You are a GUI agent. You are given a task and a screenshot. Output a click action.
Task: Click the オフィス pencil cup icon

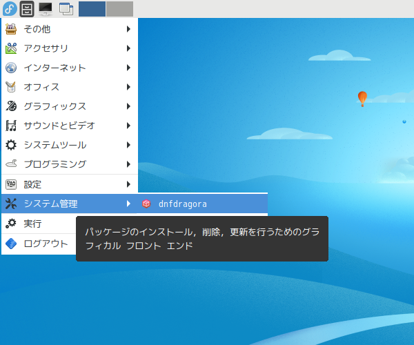(11, 87)
